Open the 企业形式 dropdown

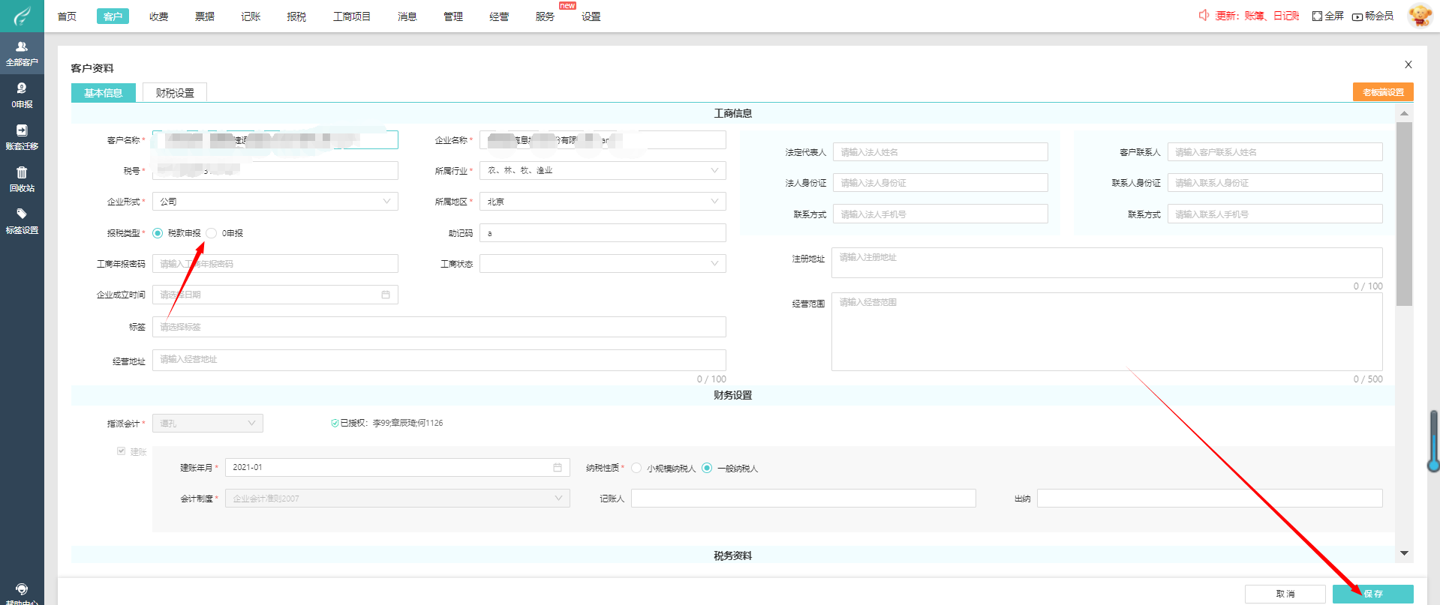click(275, 202)
